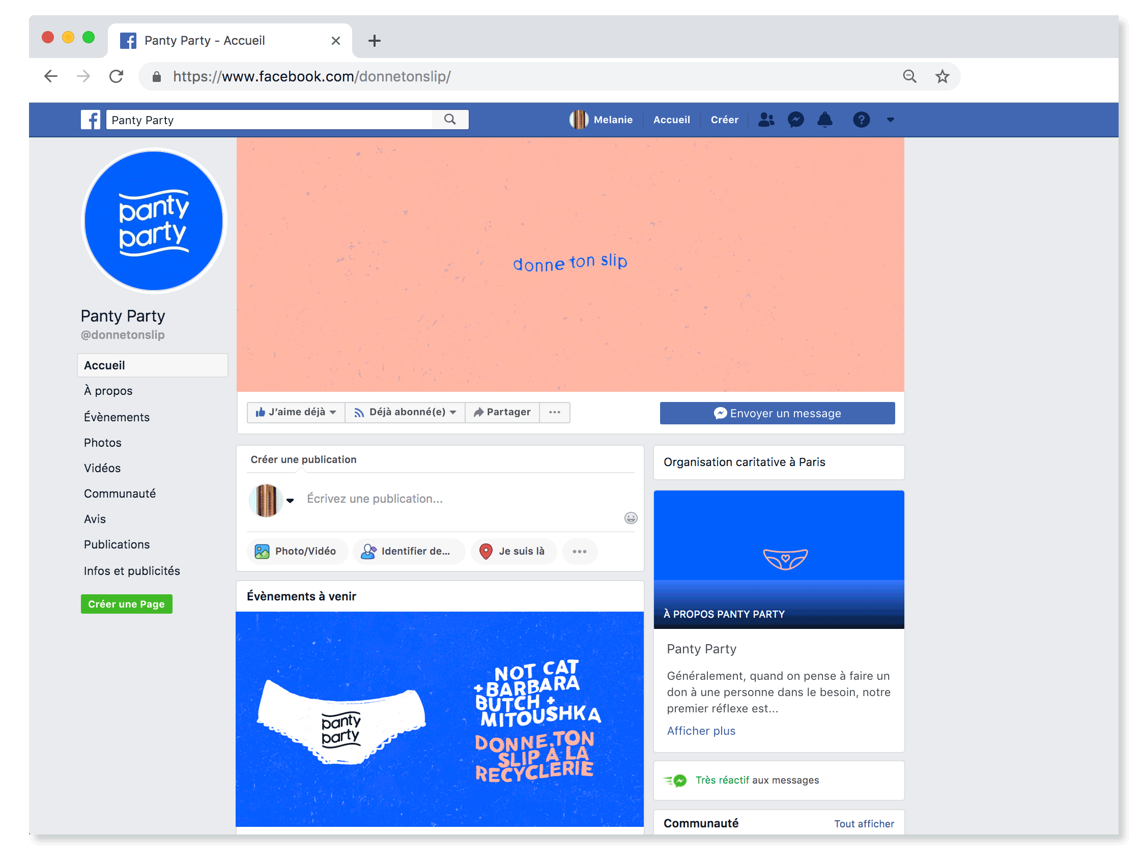Click Melanie's profile picture in the header

[579, 120]
